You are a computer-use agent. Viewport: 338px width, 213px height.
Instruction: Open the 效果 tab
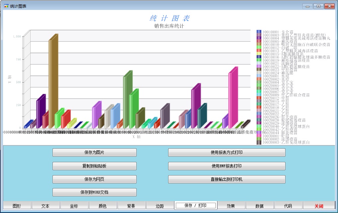point(231,206)
